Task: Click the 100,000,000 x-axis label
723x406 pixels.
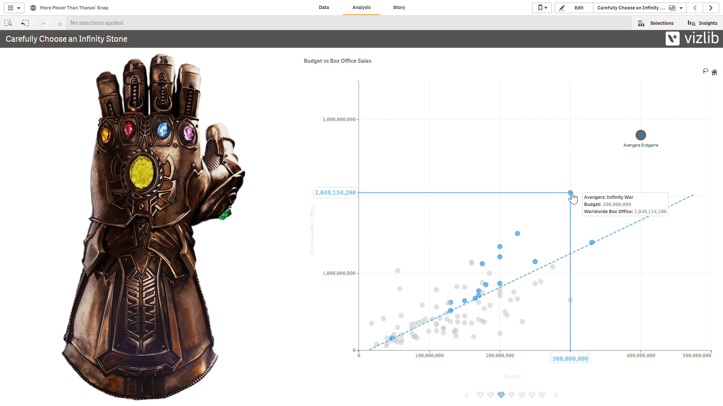Action: [x=429, y=356]
